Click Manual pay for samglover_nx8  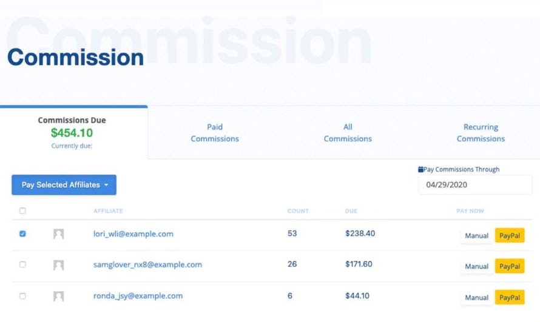476,266
